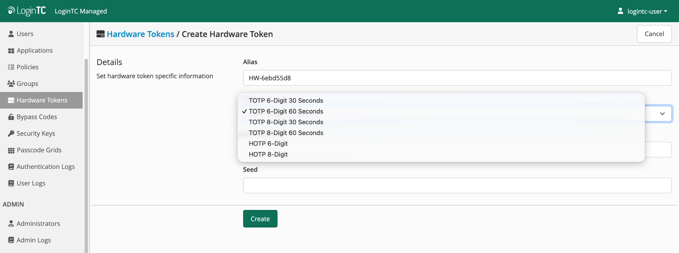Click the Passcode Grids icon
Screen dimensions: 679x253
(x=11, y=150)
